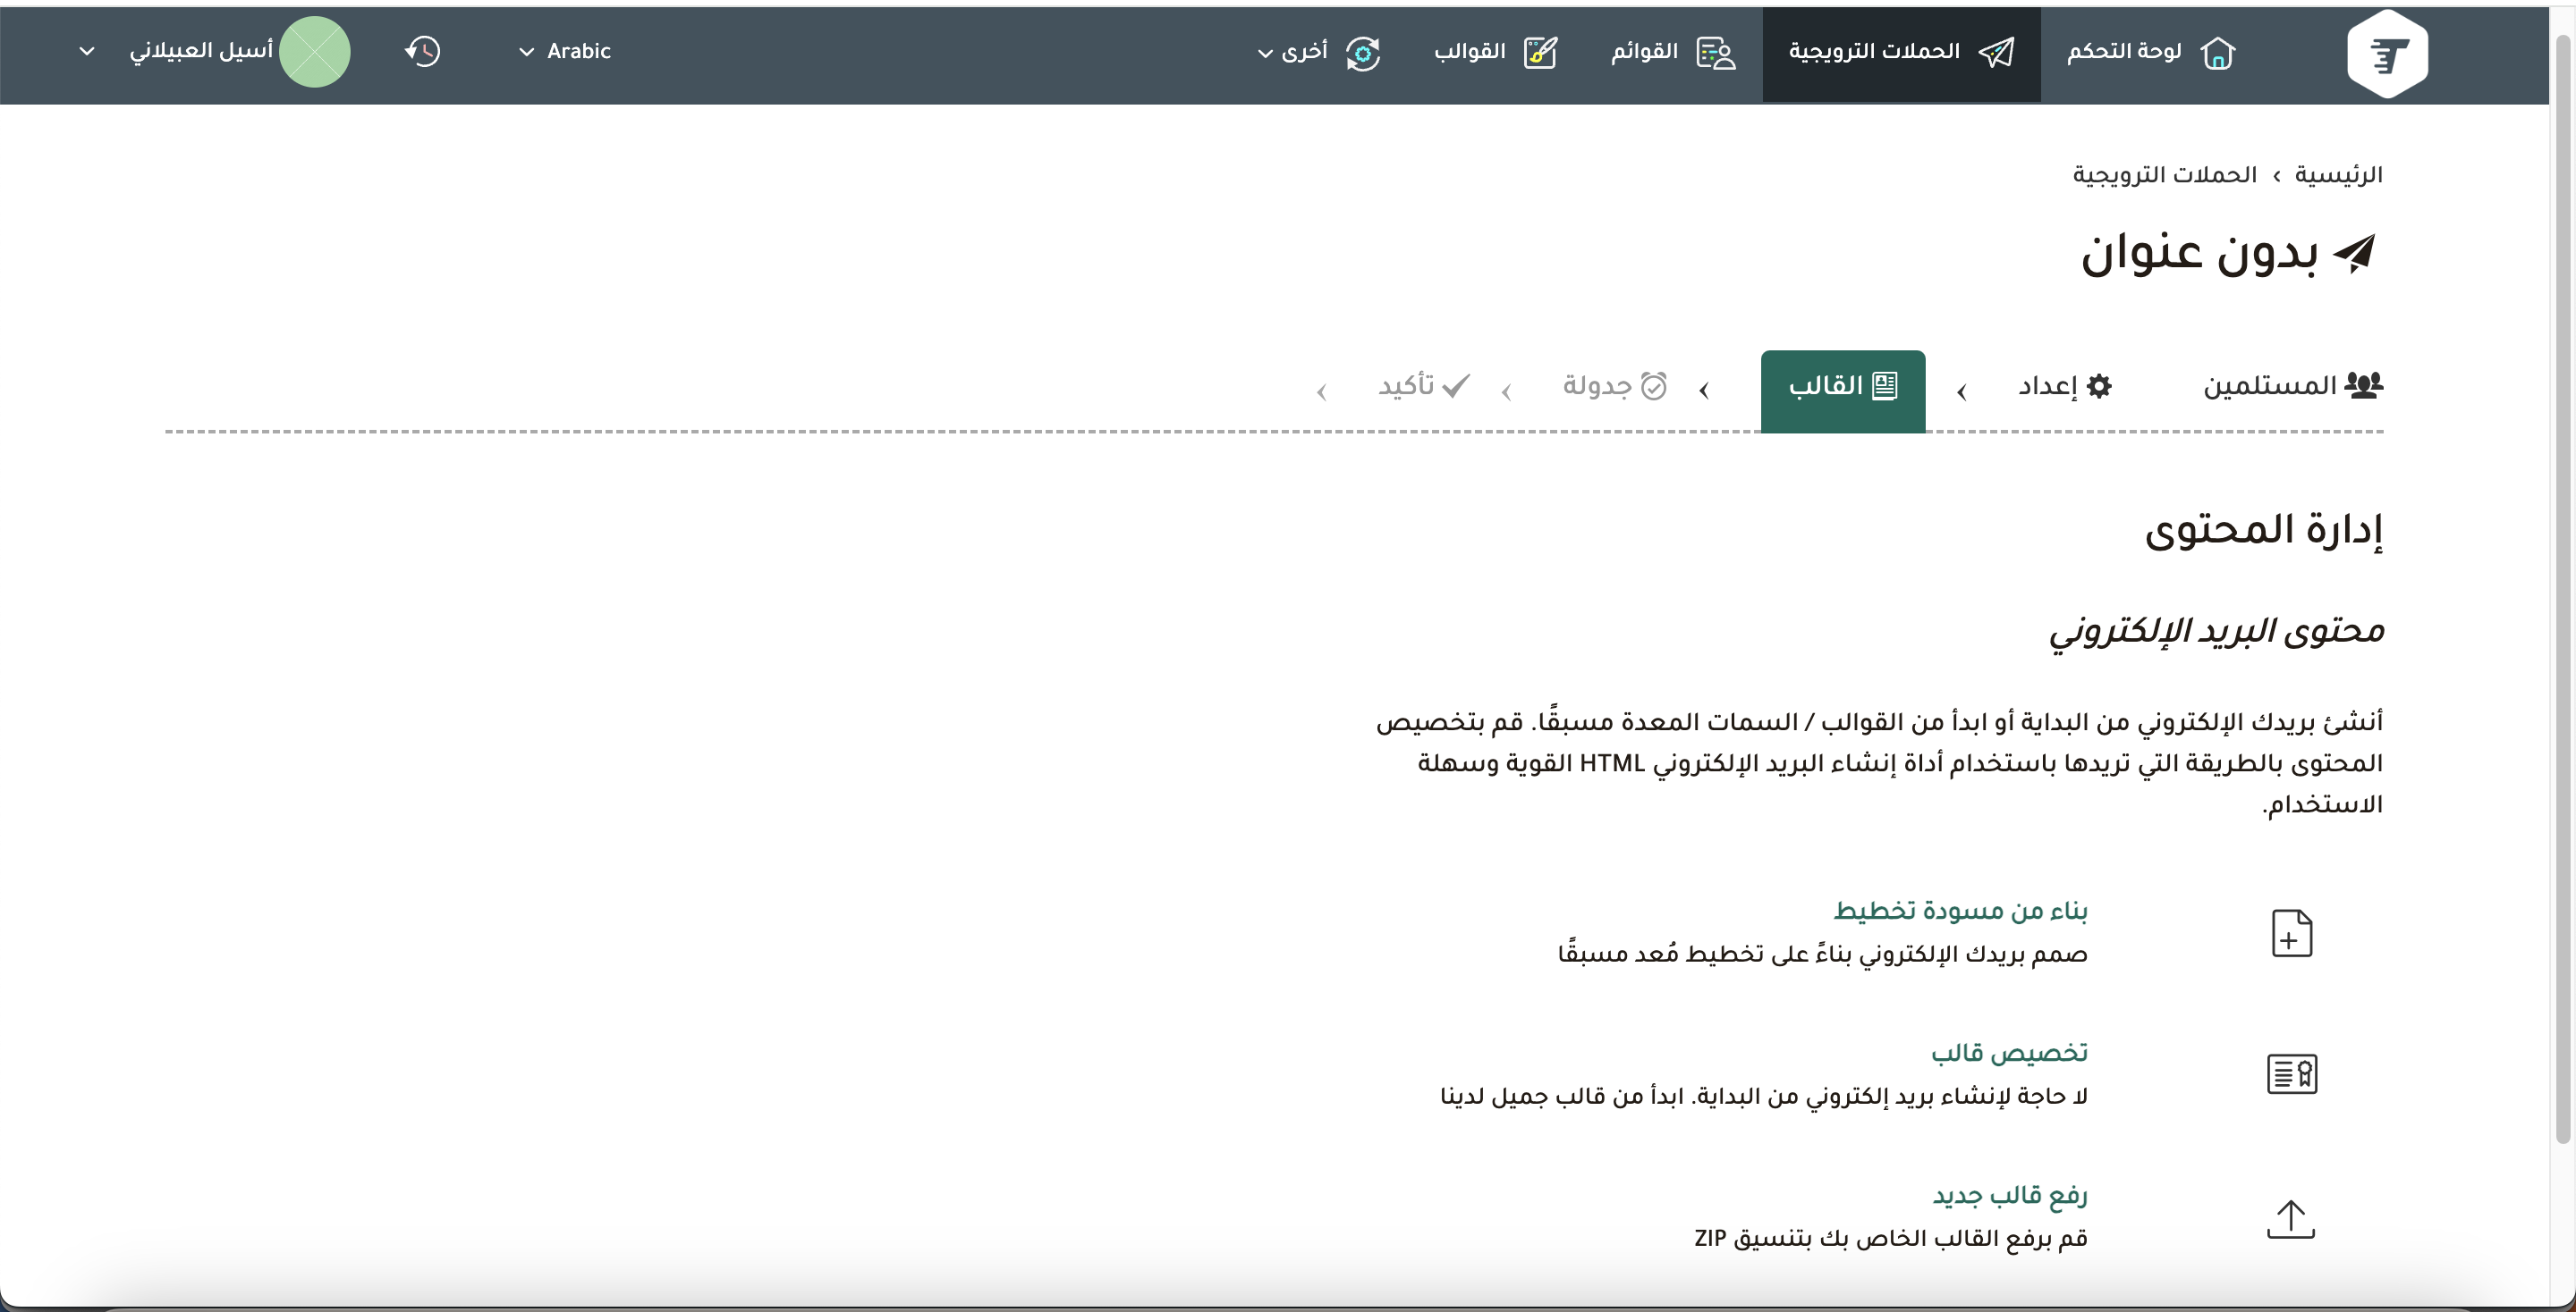This screenshot has height=1312, width=2576.
Task: Open the رفع قالب جديد link
Action: [x=2009, y=1195]
